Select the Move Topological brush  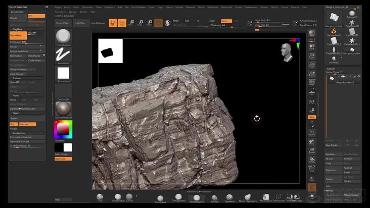tap(248, 198)
